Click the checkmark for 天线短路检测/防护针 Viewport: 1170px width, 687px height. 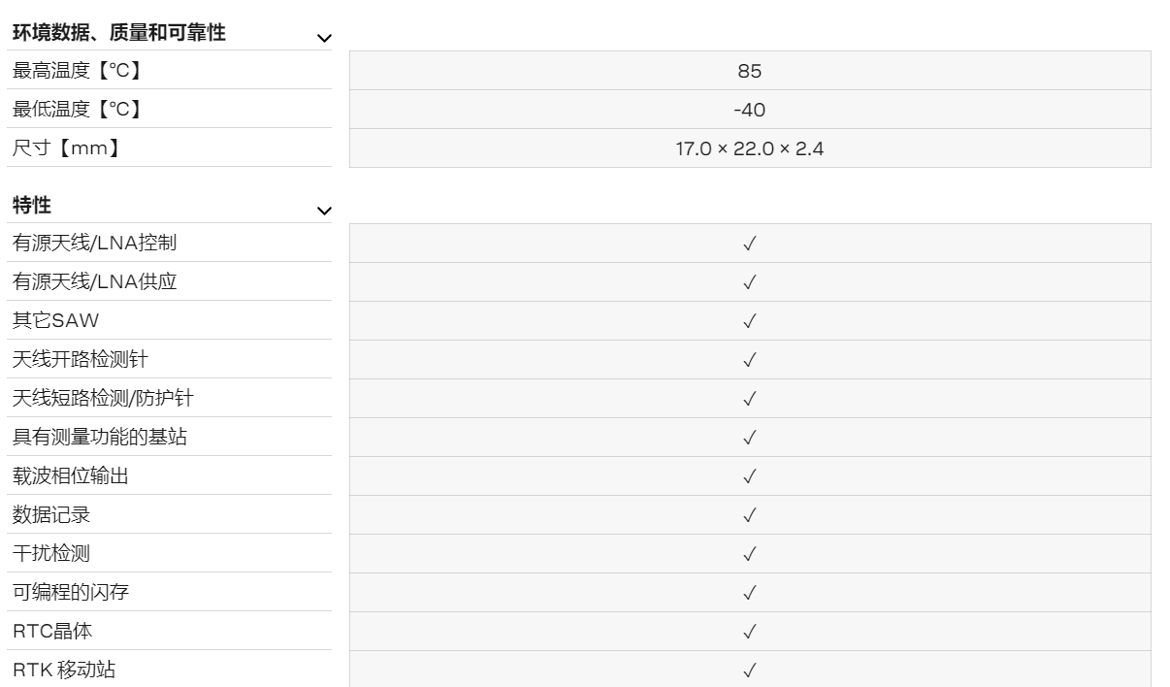pyautogui.click(x=749, y=399)
